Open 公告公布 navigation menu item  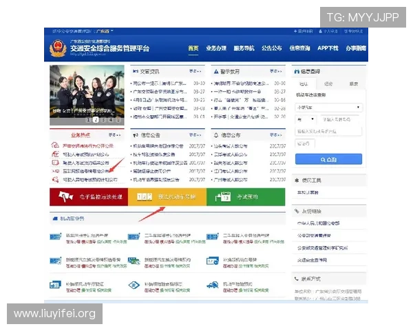[272, 48]
